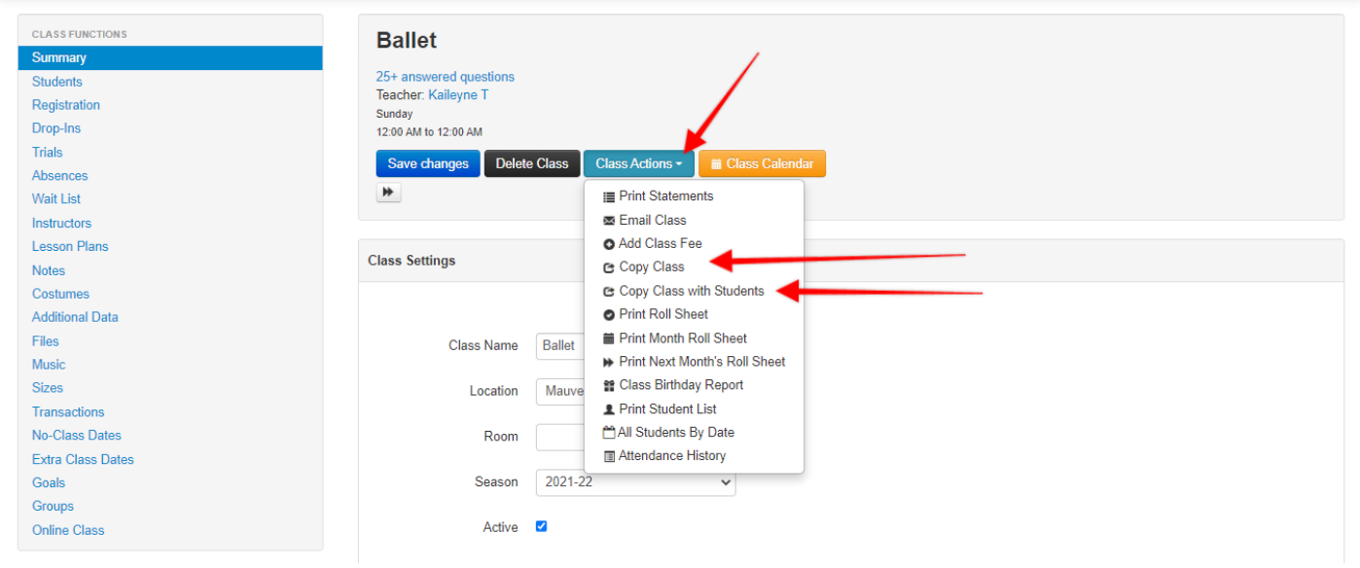Open Additional Data
1360x568 pixels.
pyautogui.click(x=75, y=318)
